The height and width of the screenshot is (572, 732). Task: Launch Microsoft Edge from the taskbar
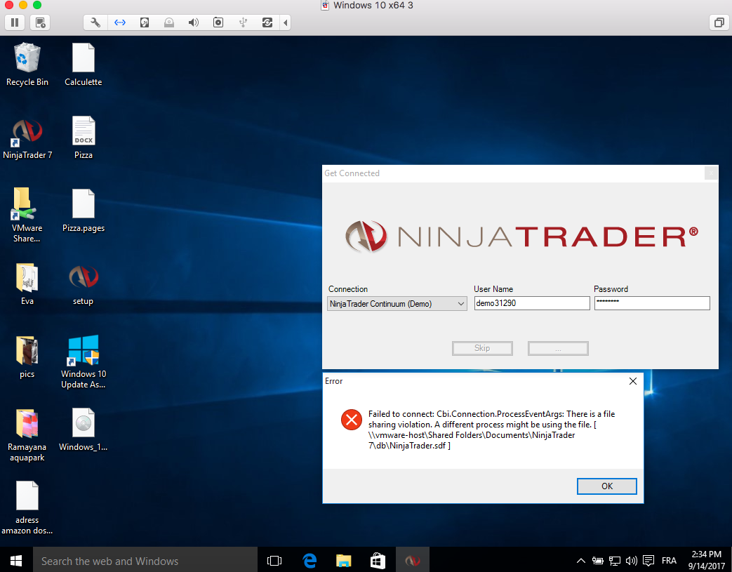(309, 560)
